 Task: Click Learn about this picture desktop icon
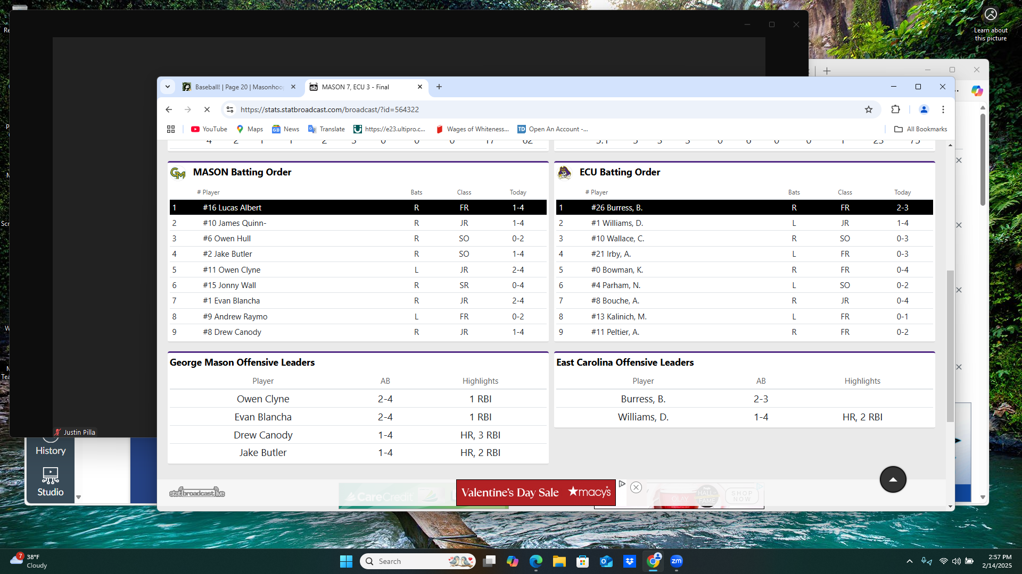click(991, 24)
